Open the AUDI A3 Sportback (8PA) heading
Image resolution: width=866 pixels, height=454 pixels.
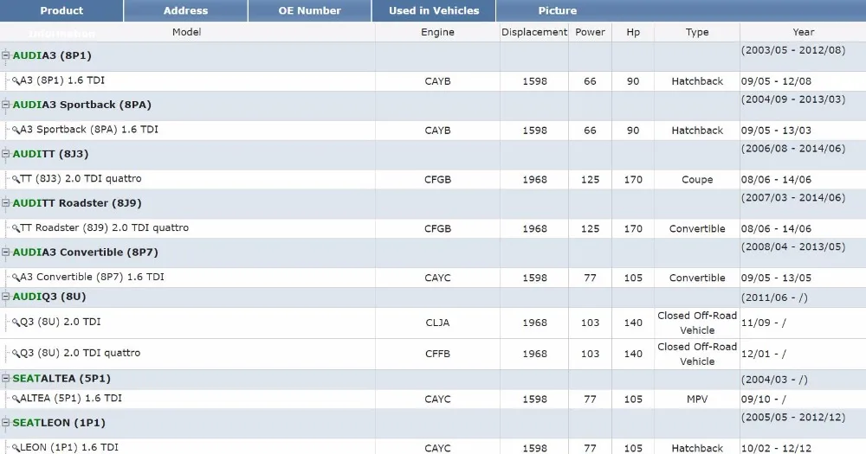81,105
